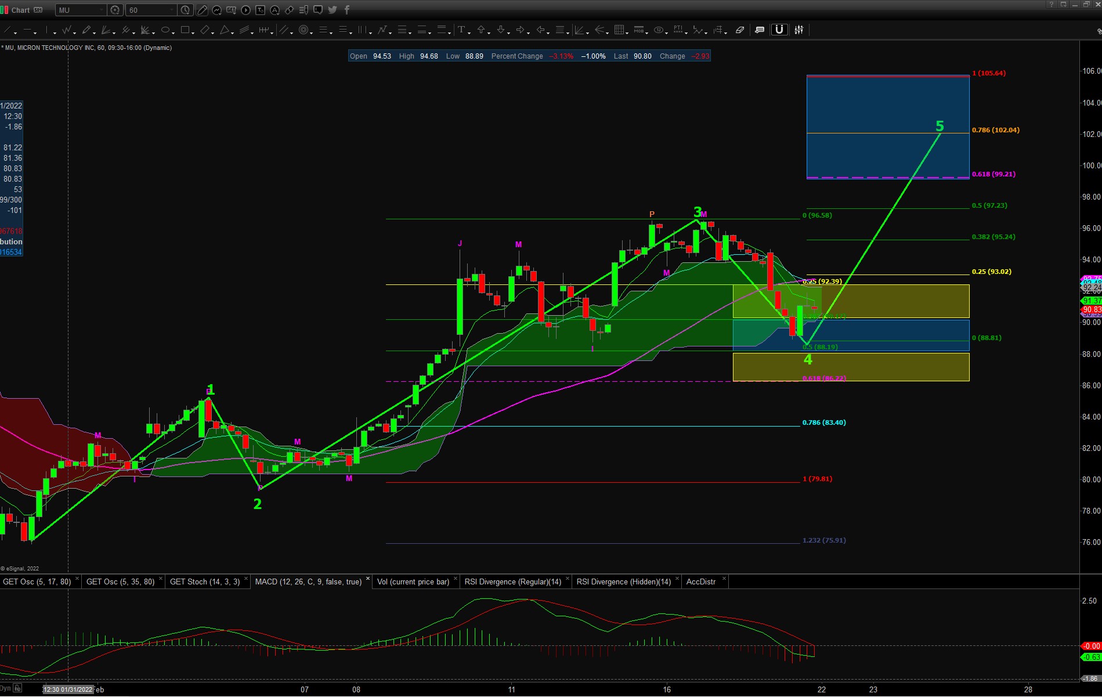Viewport: 1102px width, 697px height.
Task: Click the Play replay button icon
Action: [245, 10]
